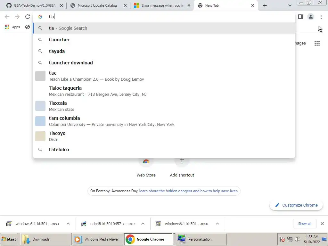Image resolution: width=328 pixels, height=246 pixels.
Task: Choose the tlauncher suggestion
Action: [x=164, y=40]
